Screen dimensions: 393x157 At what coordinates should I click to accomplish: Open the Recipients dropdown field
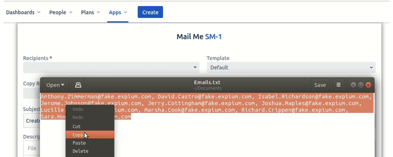click(111, 67)
